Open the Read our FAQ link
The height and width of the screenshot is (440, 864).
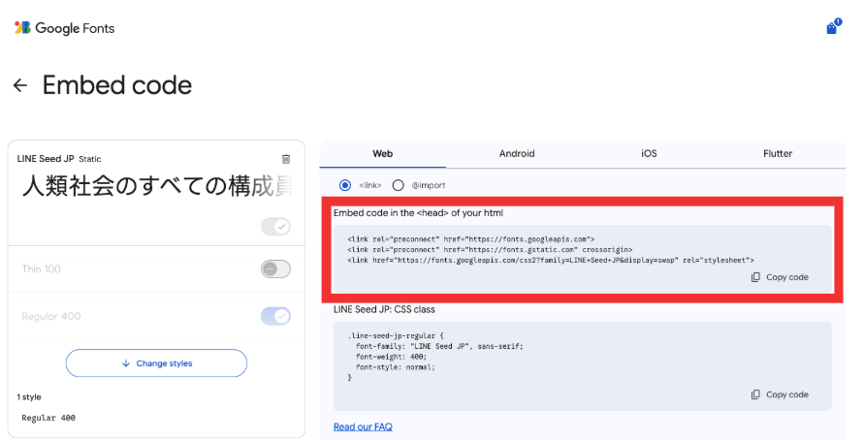363,426
